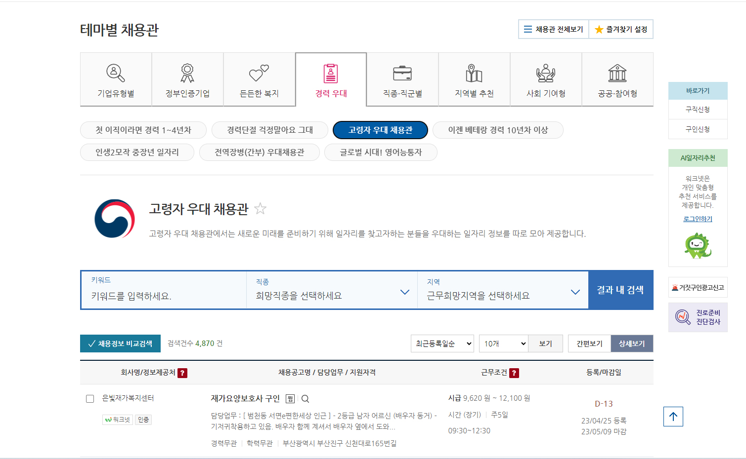Check the 은빛재가복지센터 job listing checkbox
Screen dimensions: 746x459
[x=90, y=398]
